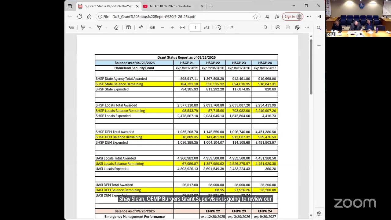Open the browser Settings and more menu

tap(309, 16)
